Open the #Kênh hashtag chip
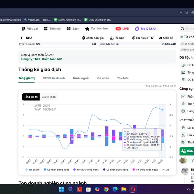The height and width of the screenshot is (194, 194). [187, 49]
